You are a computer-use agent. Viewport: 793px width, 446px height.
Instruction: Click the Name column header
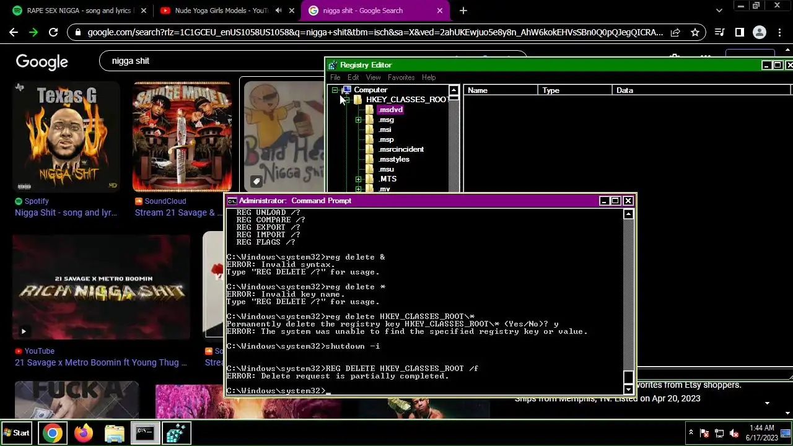501,90
